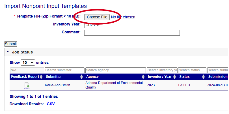
Task: Click the Submission column header
Action: [x=218, y=77]
